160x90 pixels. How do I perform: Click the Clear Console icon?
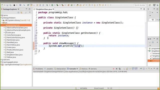[124, 69]
